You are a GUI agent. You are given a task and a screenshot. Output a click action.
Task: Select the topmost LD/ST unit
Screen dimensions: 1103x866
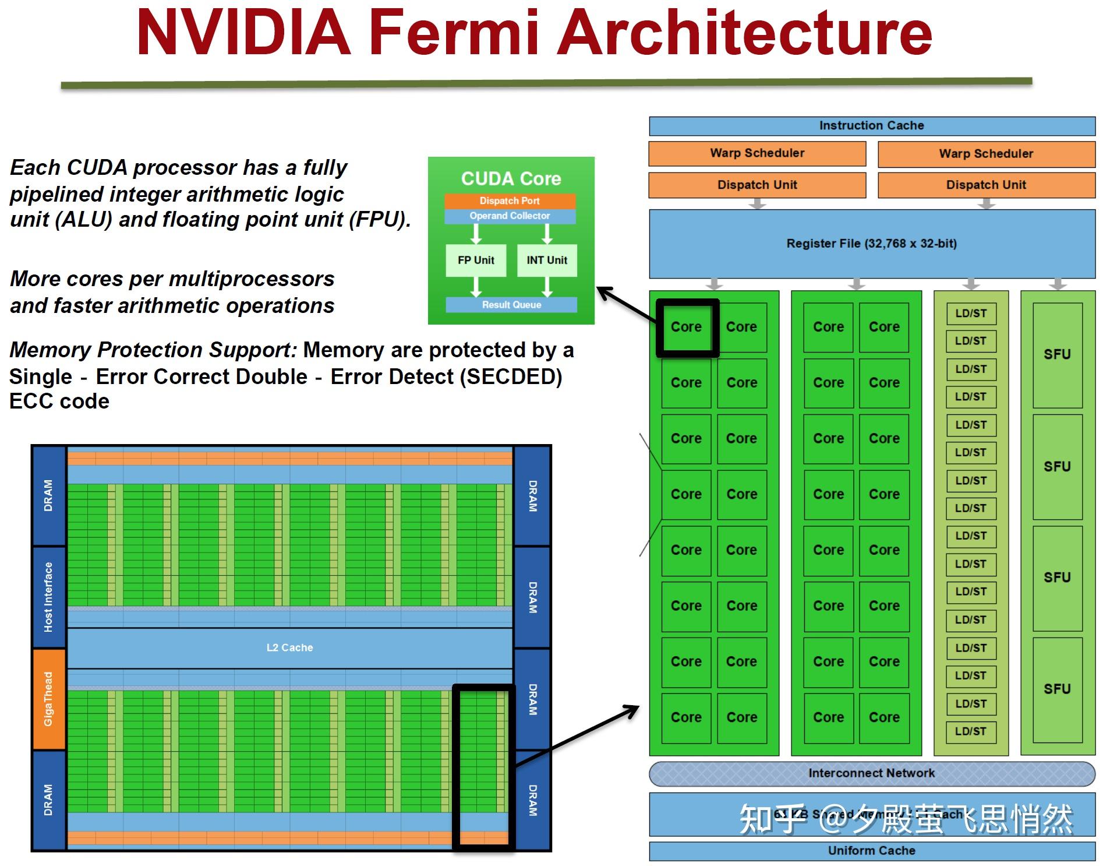pos(971,314)
